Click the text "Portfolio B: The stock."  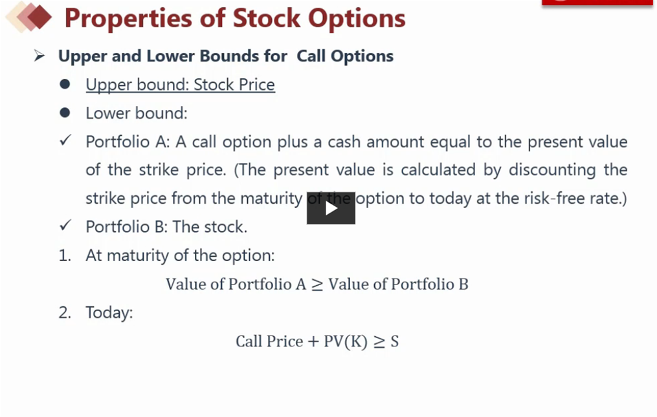[166, 227]
